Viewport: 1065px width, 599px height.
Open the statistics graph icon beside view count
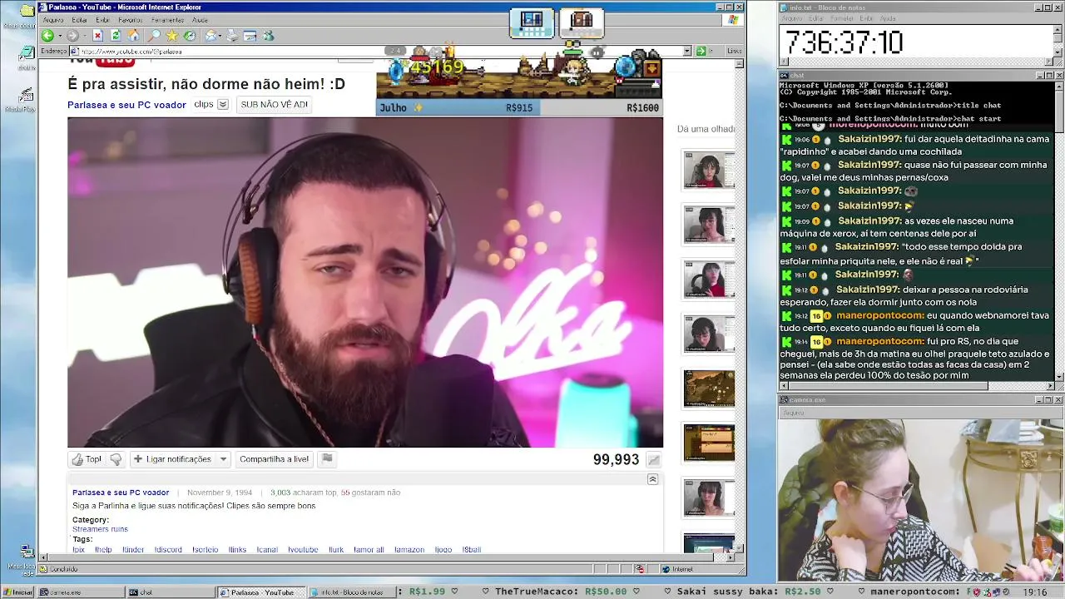654,460
